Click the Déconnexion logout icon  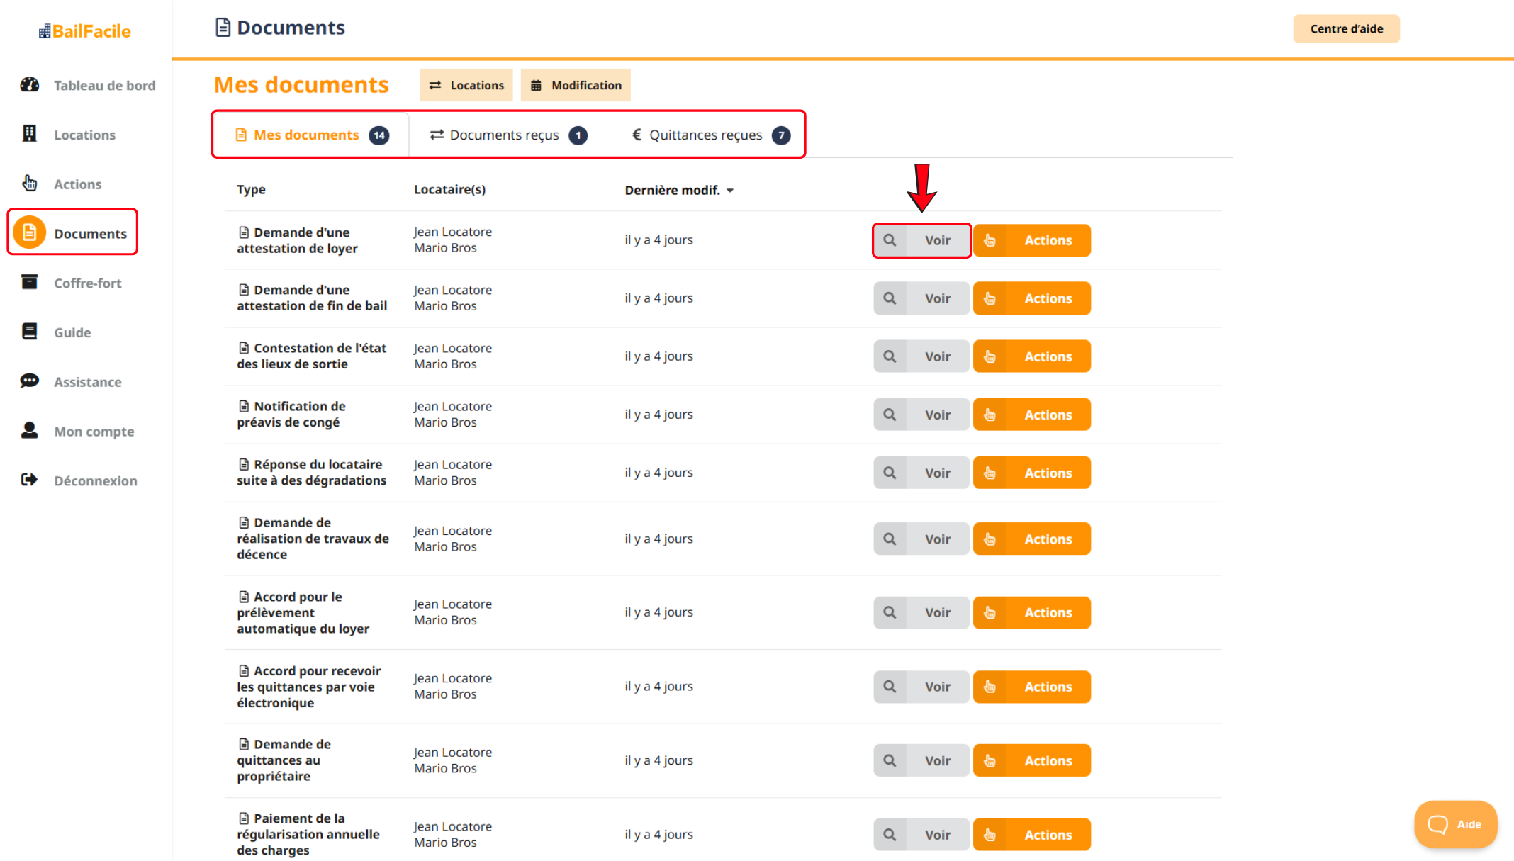coord(29,480)
